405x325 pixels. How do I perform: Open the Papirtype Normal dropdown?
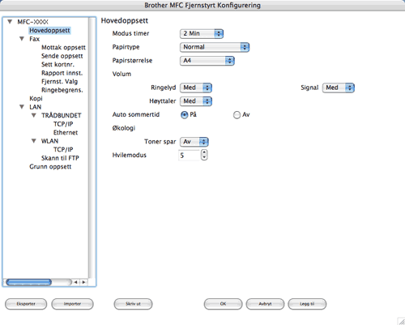point(215,47)
